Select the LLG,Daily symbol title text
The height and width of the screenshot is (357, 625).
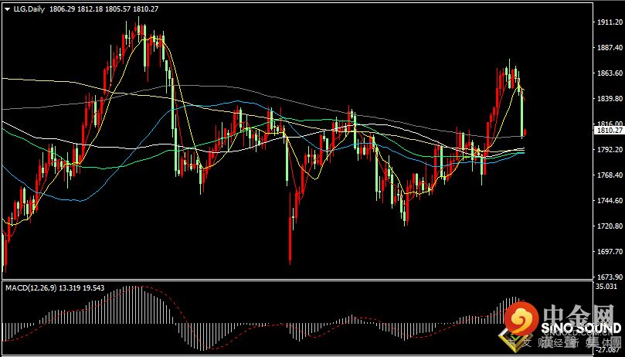pos(29,8)
